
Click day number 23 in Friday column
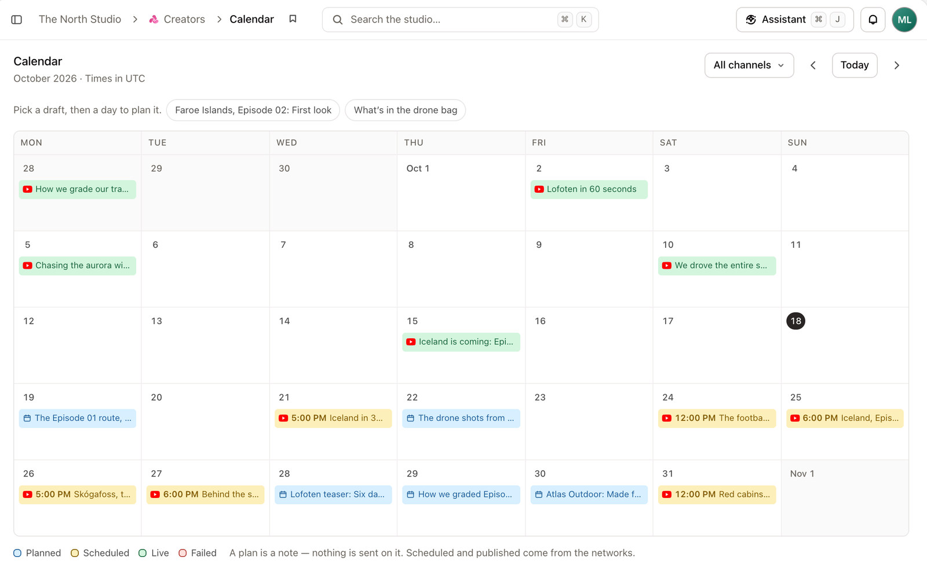540,398
